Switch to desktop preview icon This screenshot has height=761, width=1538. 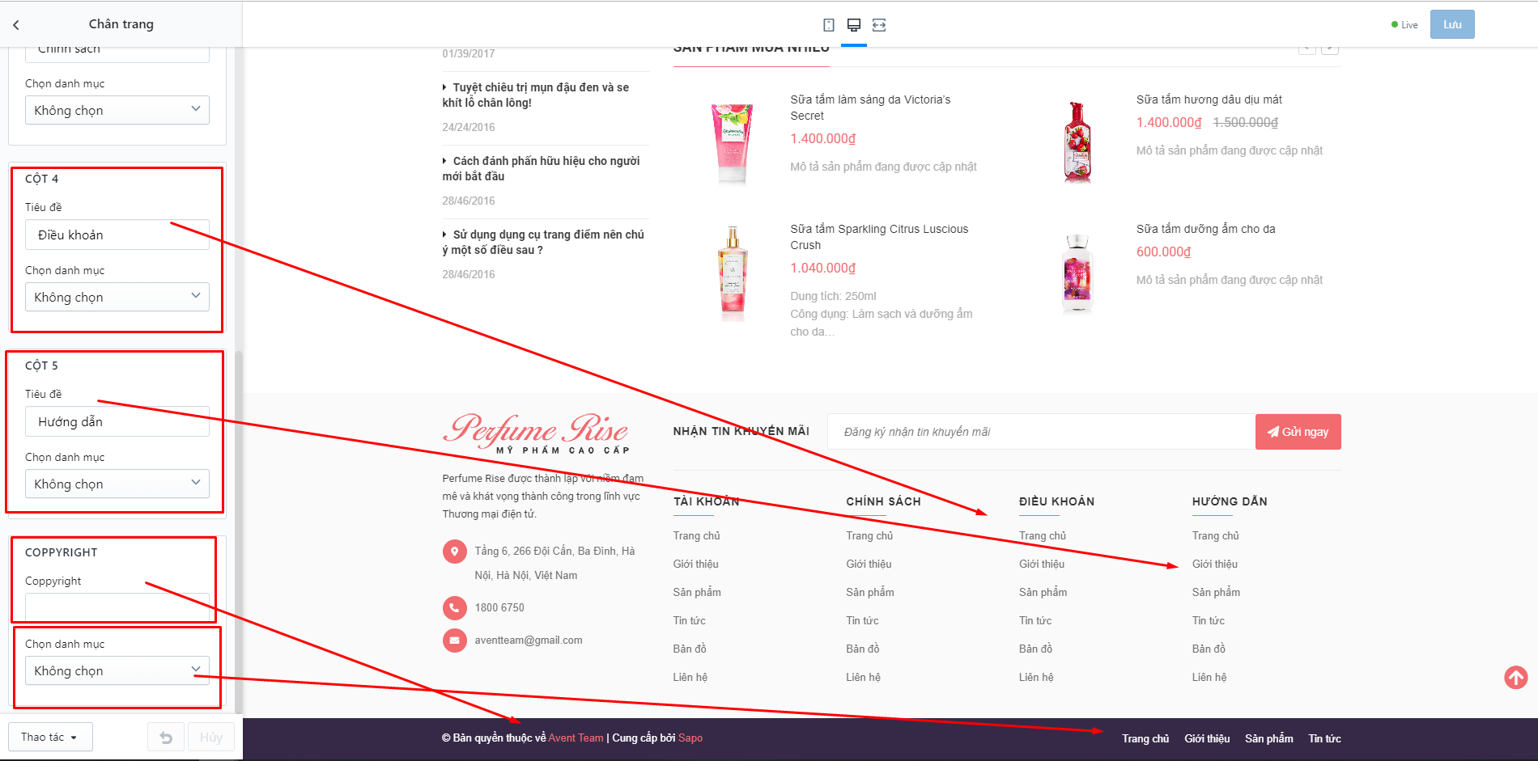pyautogui.click(x=854, y=25)
